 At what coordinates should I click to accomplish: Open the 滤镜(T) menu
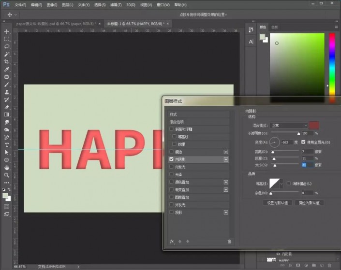tap(116, 5)
